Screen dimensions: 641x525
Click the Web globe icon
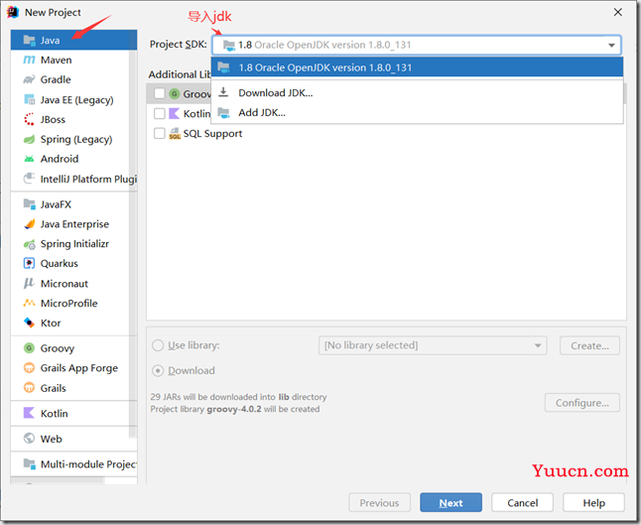29,439
